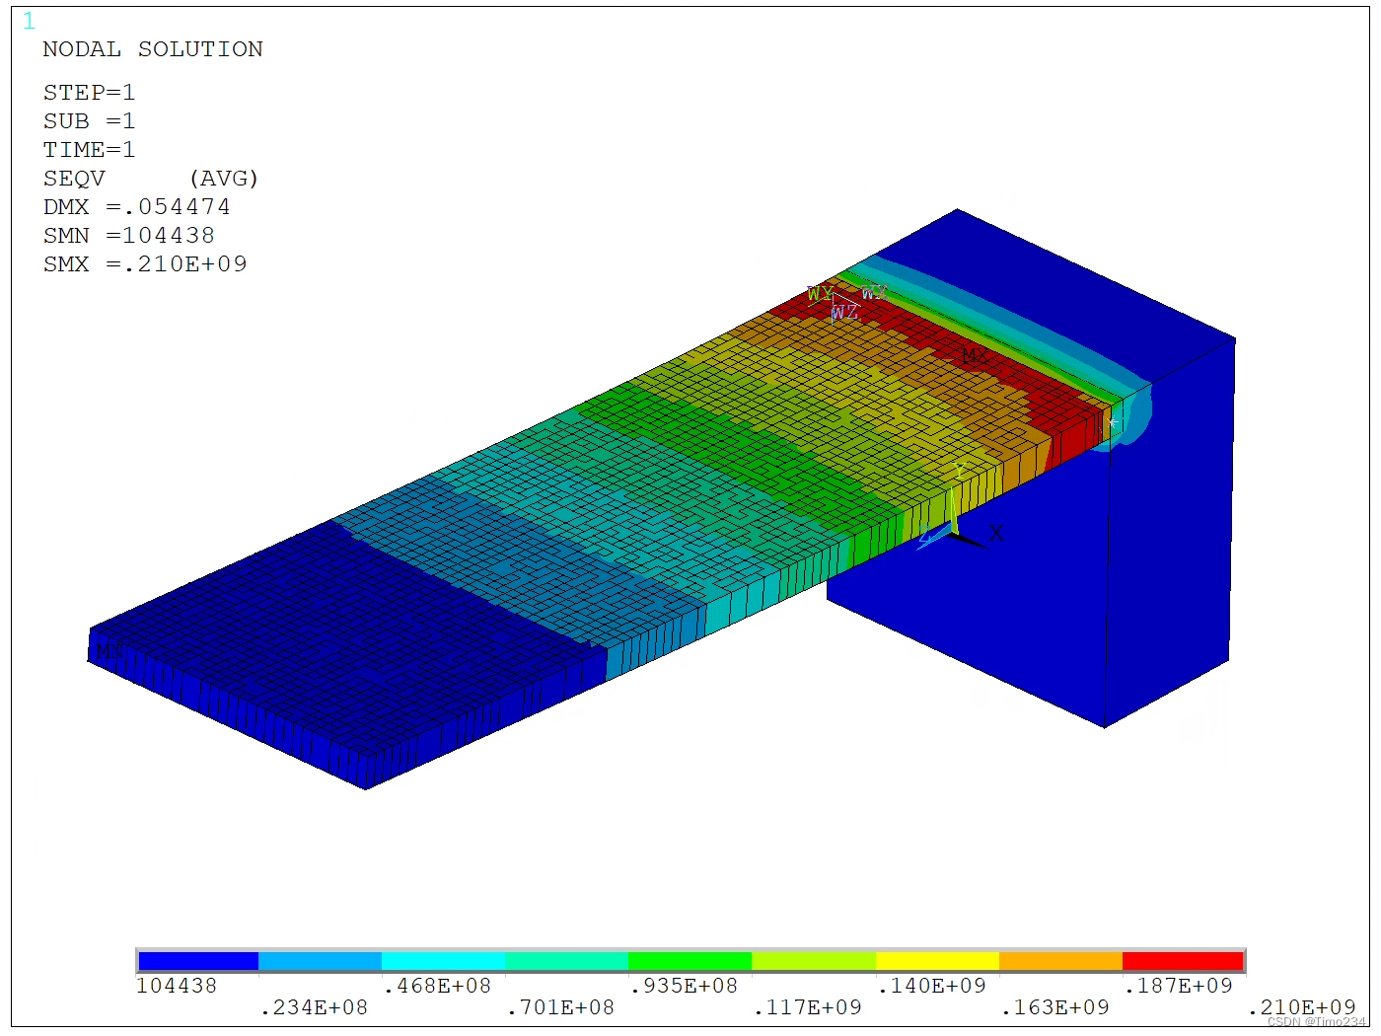The image size is (1381, 1036).
Task: Click the NODAL SOLUTION title text
Action: coord(153,48)
